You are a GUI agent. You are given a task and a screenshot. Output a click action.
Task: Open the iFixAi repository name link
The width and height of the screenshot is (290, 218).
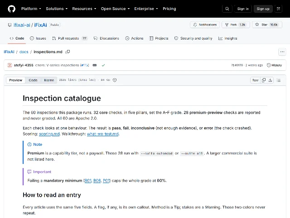point(40,25)
